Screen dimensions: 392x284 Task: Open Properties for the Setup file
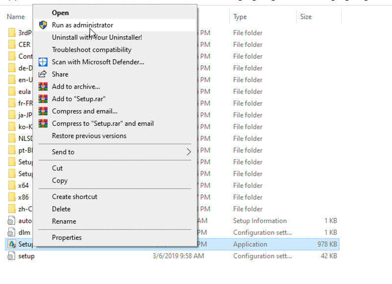coord(67,237)
